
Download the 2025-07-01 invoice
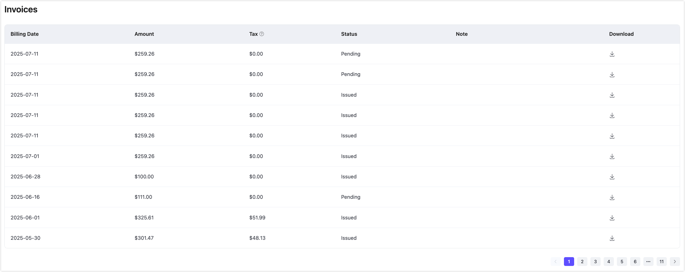pyautogui.click(x=612, y=156)
